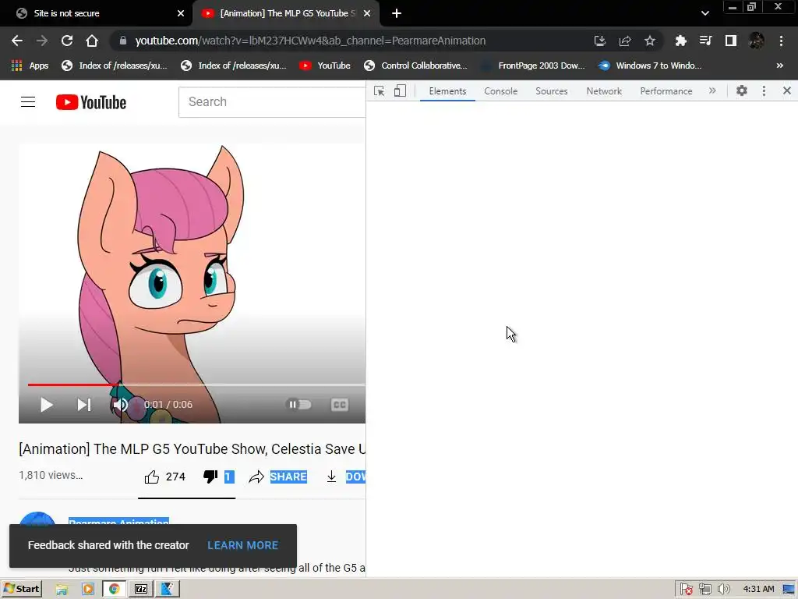Image resolution: width=798 pixels, height=599 pixels.
Task: Open the 7-Zip taskbar icon
Action: (x=141, y=590)
